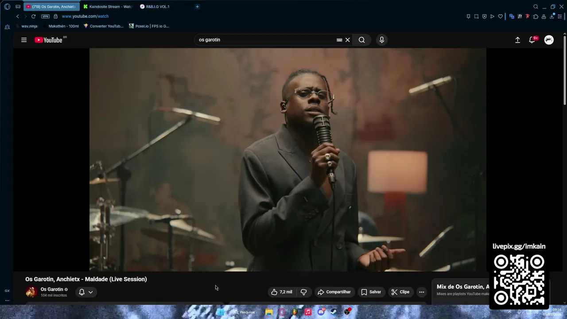Click the taskbar Pesquisar search box
Viewport: 567px width, 319px height.
pyautogui.click(x=245, y=312)
